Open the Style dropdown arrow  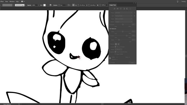46,5
